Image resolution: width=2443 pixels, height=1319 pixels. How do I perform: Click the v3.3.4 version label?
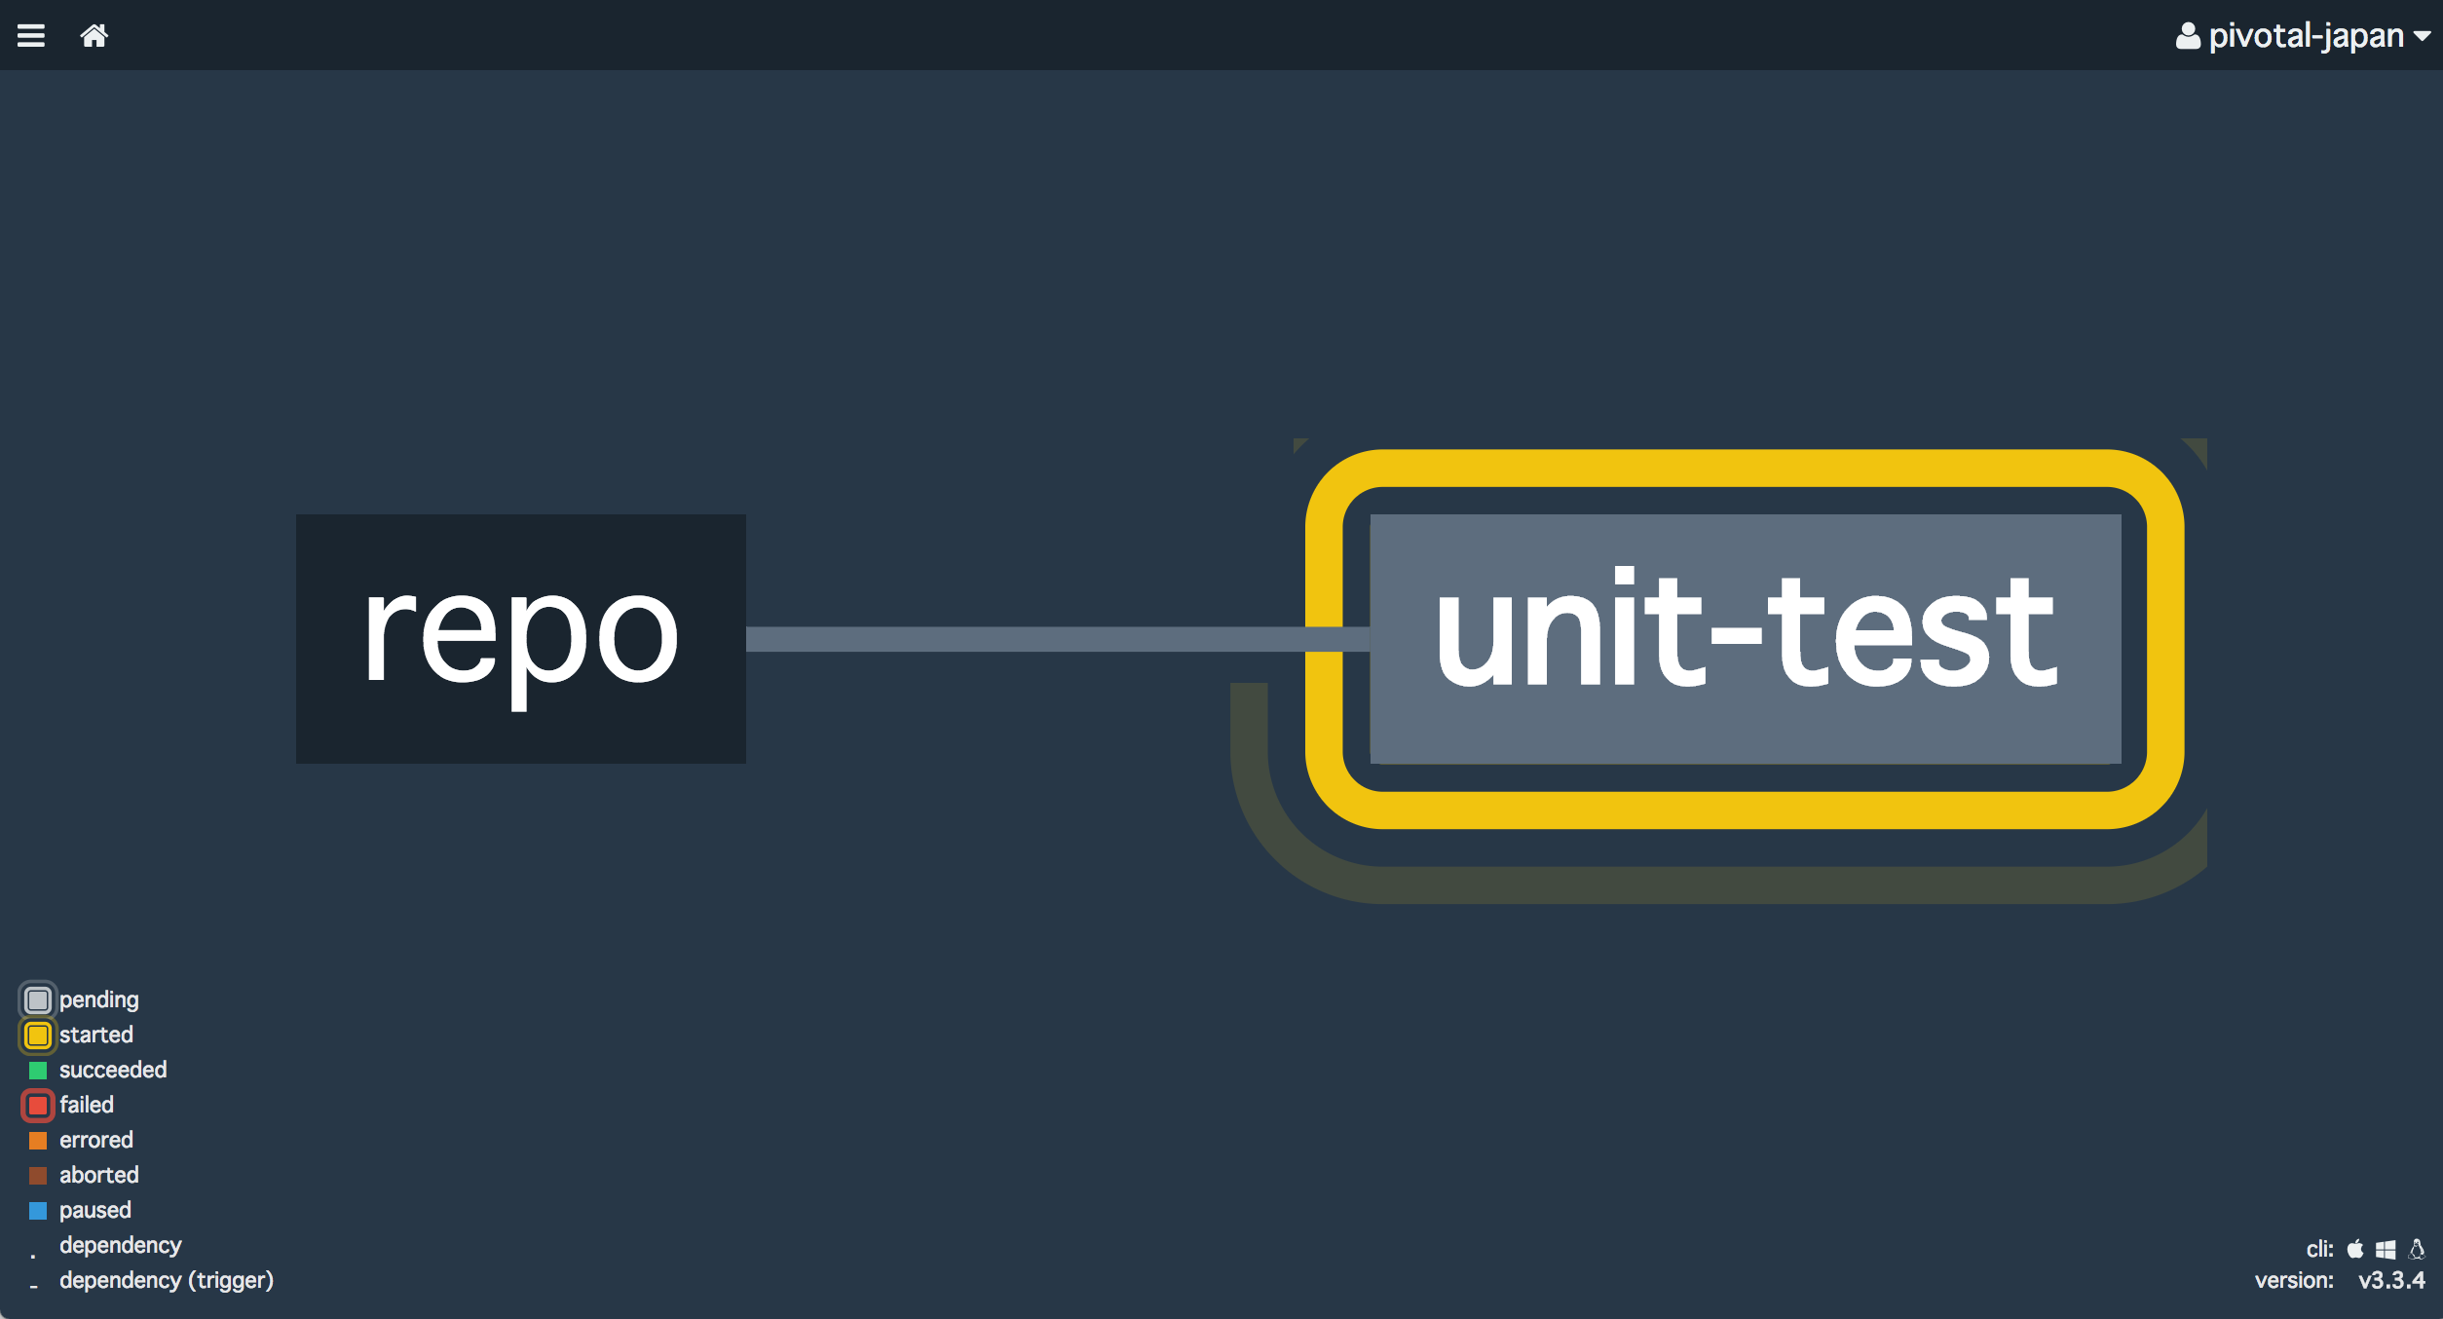(x=2391, y=1280)
